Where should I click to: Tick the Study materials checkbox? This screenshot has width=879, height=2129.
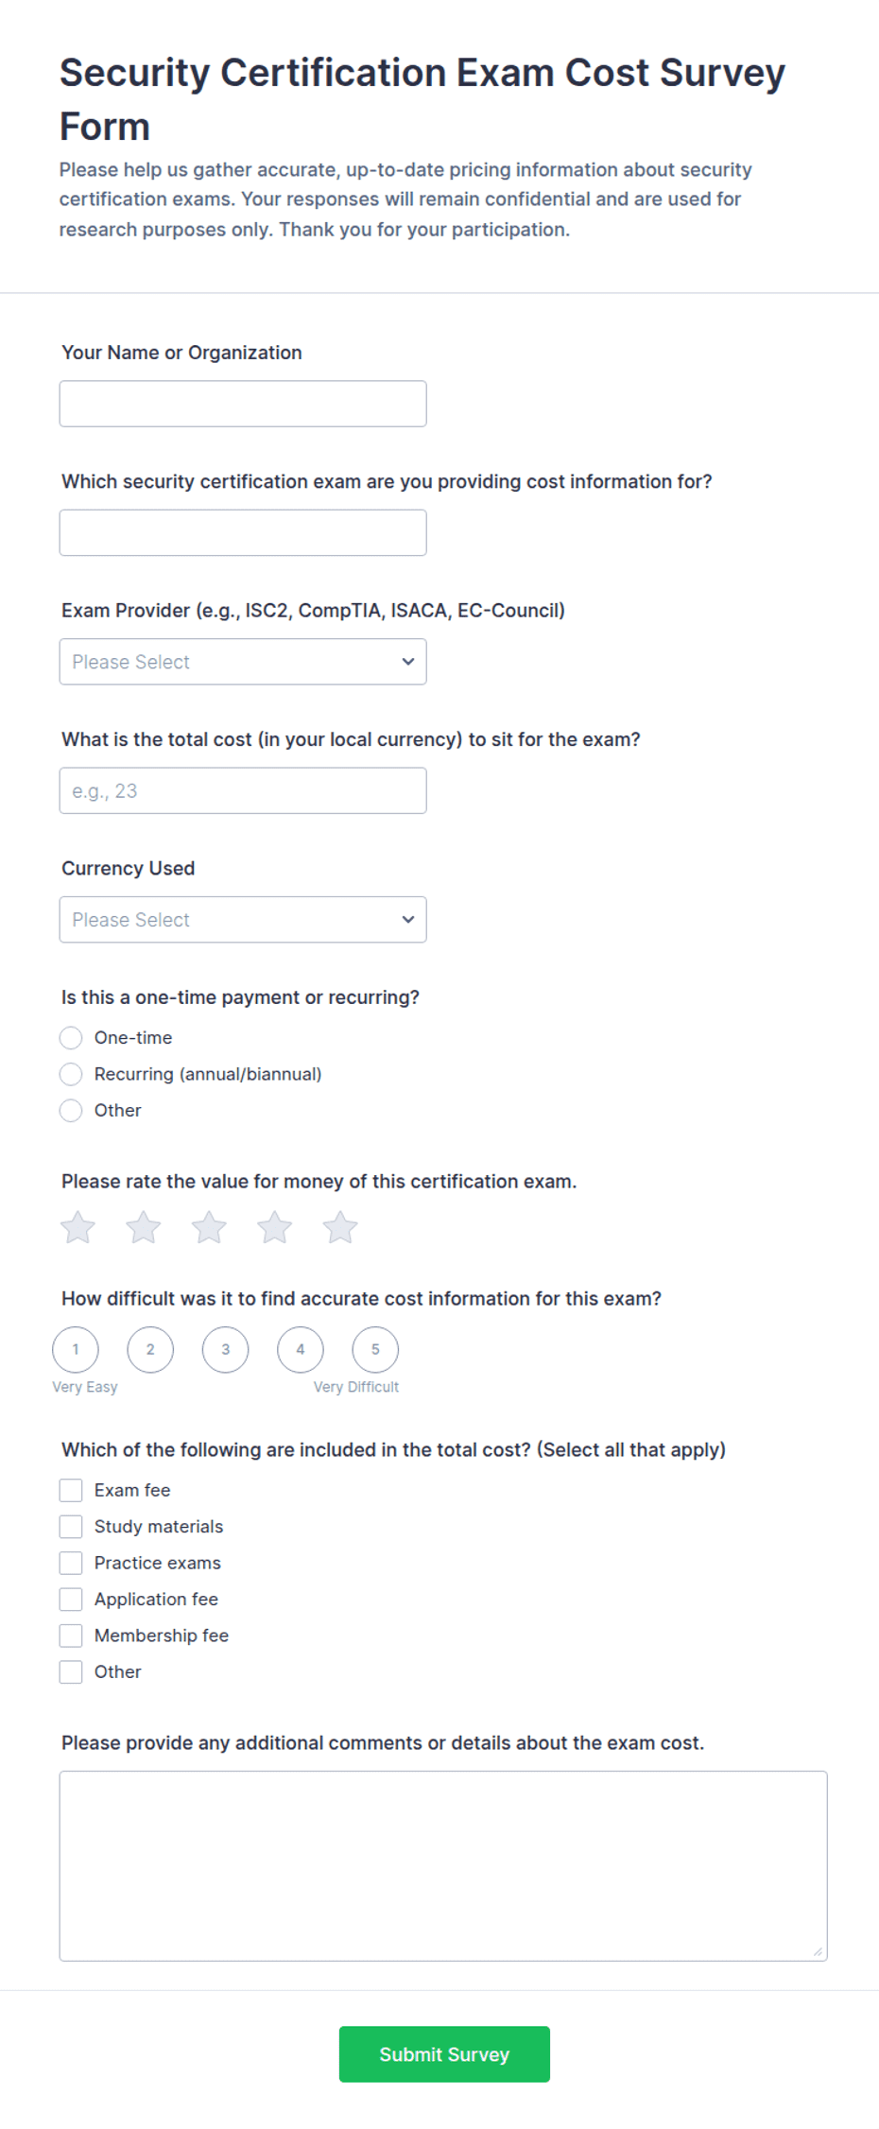click(x=71, y=1527)
